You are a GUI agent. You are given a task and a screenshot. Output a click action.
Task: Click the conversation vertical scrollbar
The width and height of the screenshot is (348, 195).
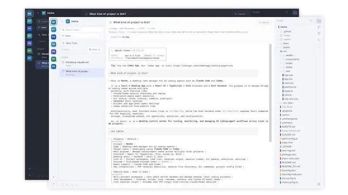coord(270,93)
